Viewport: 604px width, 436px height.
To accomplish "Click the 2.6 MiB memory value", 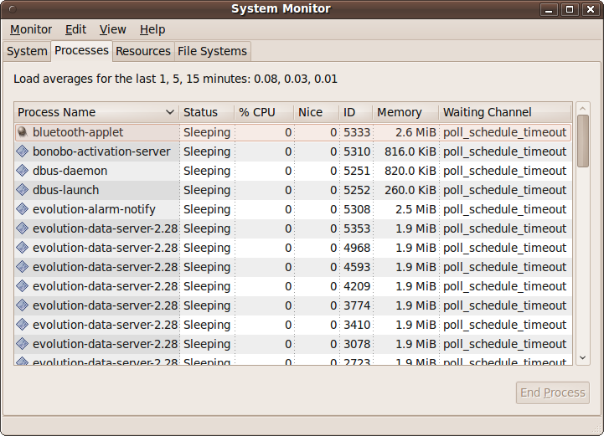I will click(416, 132).
